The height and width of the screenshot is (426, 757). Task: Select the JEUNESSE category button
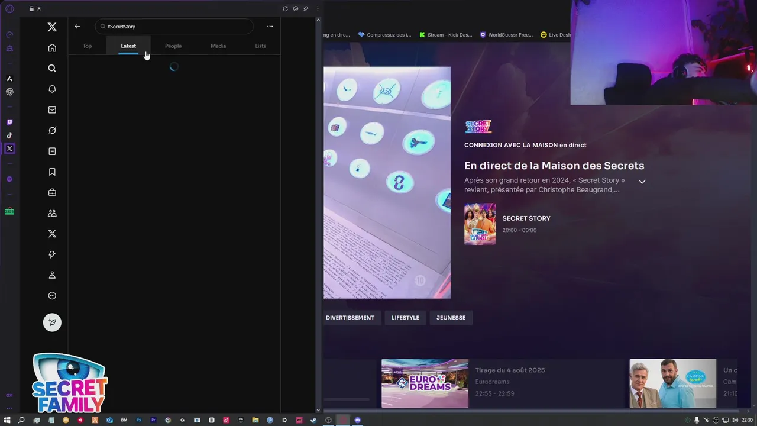[451, 318]
